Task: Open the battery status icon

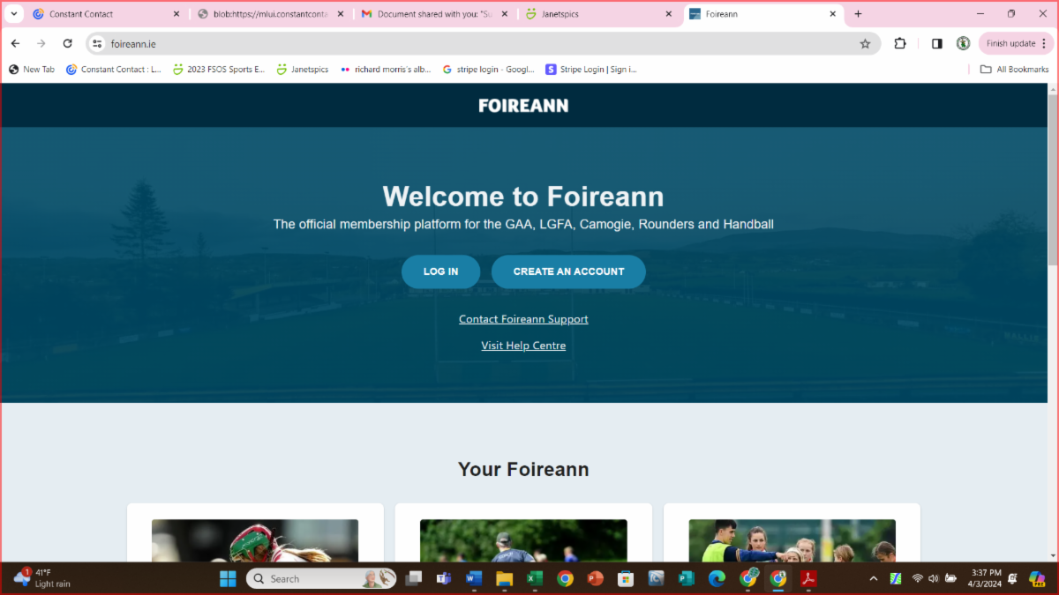Action: click(x=951, y=578)
